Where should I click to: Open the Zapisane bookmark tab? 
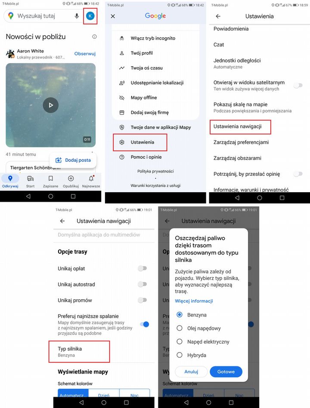(50, 181)
